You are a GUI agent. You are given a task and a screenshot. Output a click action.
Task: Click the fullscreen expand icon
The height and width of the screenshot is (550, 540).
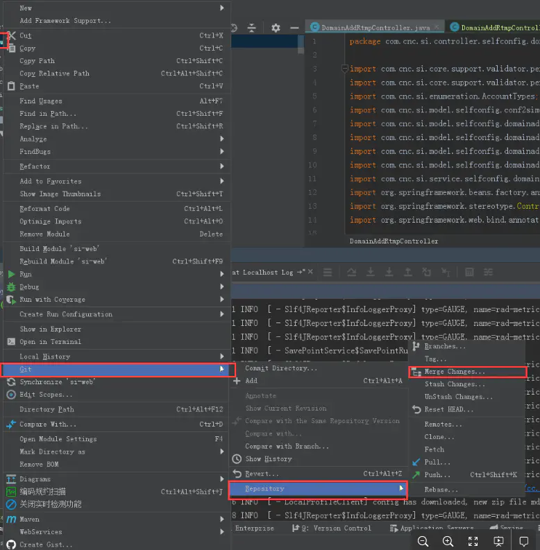pos(473,541)
